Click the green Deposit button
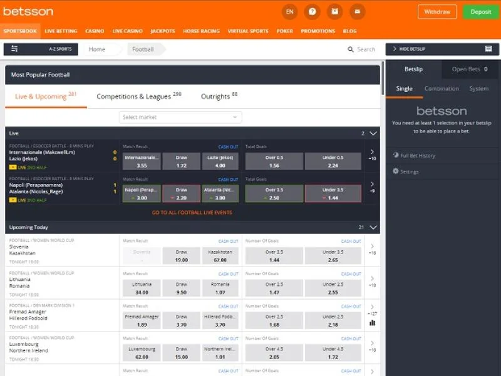This screenshot has height=376, width=501. click(480, 12)
